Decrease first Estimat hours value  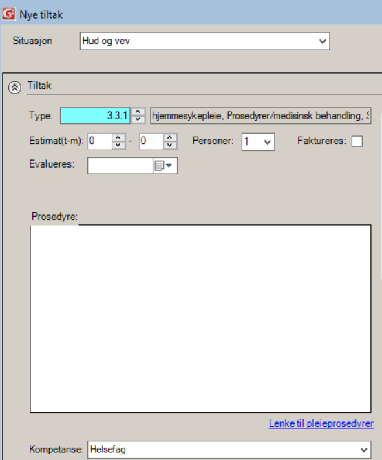point(118,146)
